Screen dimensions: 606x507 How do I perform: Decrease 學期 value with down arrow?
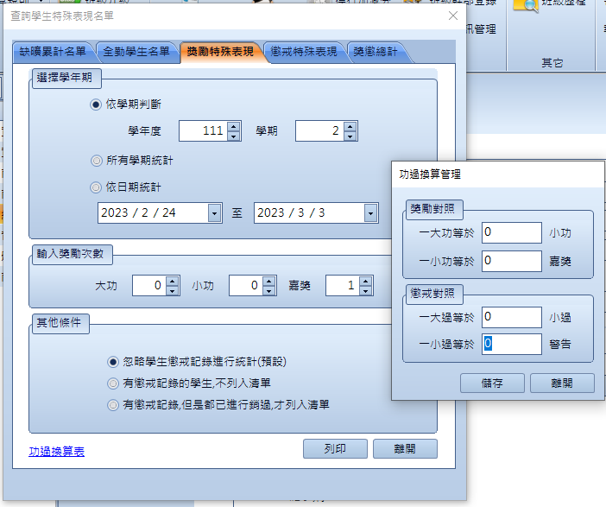click(x=349, y=136)
